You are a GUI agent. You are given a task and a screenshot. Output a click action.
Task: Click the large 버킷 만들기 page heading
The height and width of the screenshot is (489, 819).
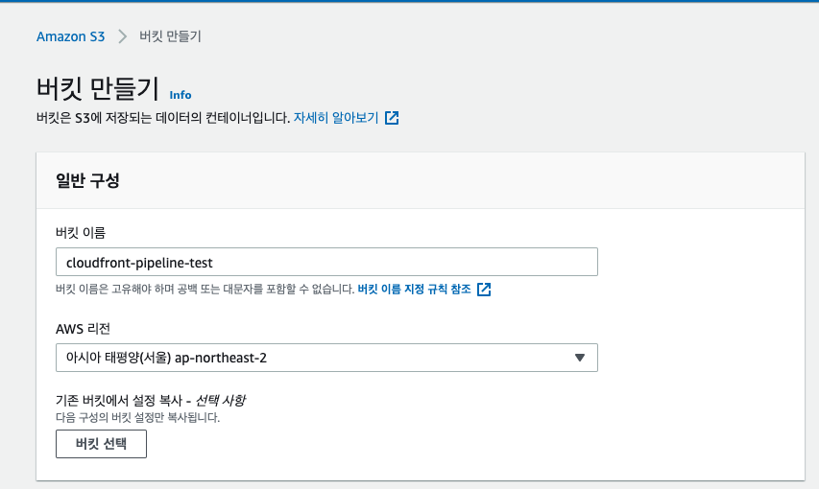[x=98, y=88]
